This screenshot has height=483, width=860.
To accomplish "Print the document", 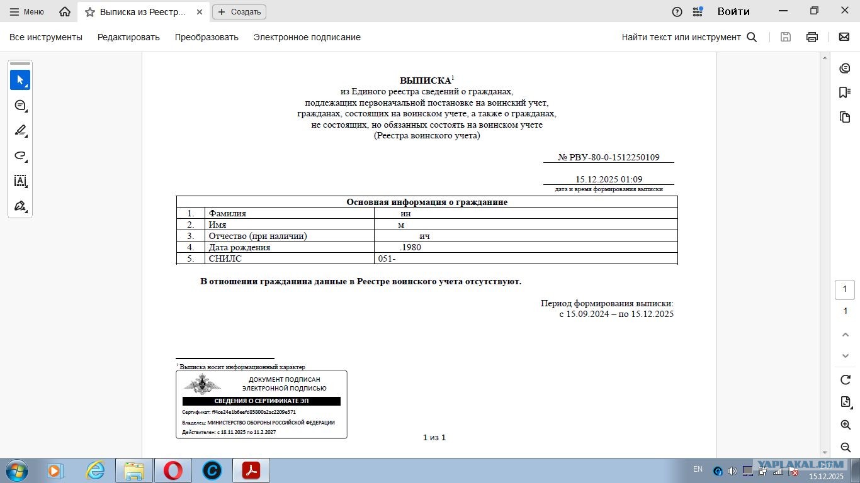I will pos(812,37).
